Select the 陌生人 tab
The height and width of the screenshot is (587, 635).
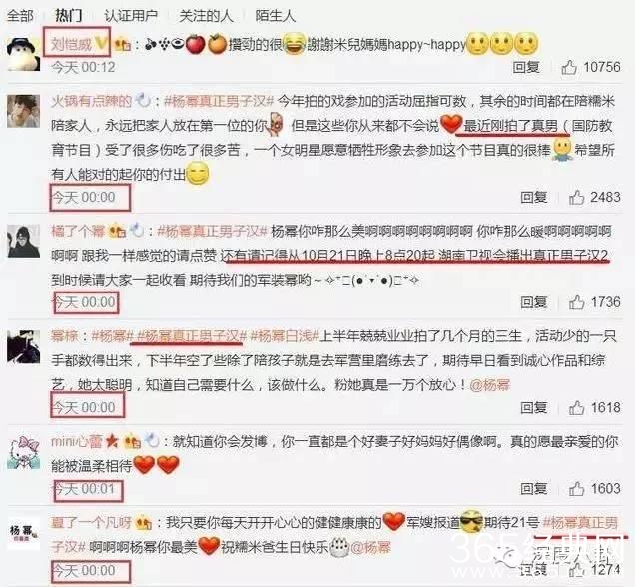[x=275, y=16]
